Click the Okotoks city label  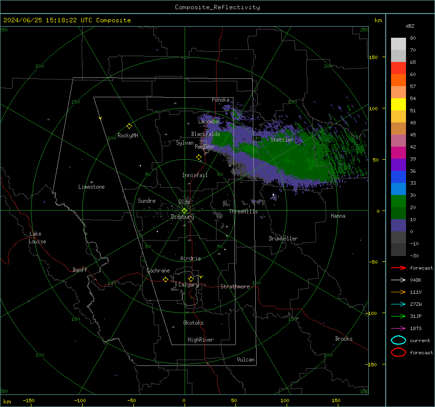[193, 323]
